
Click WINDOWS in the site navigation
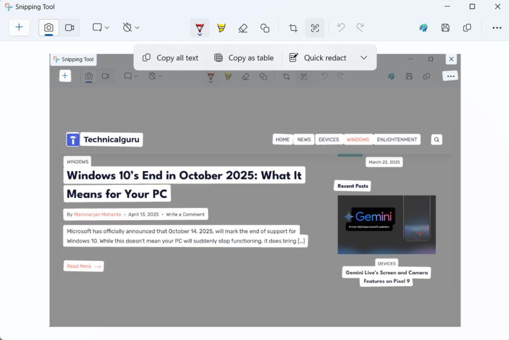click(x=358, y=139)
